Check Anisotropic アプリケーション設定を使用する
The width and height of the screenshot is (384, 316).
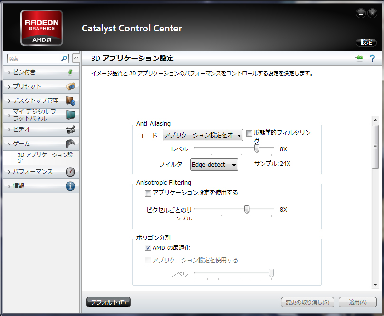[x=148, y=193]
